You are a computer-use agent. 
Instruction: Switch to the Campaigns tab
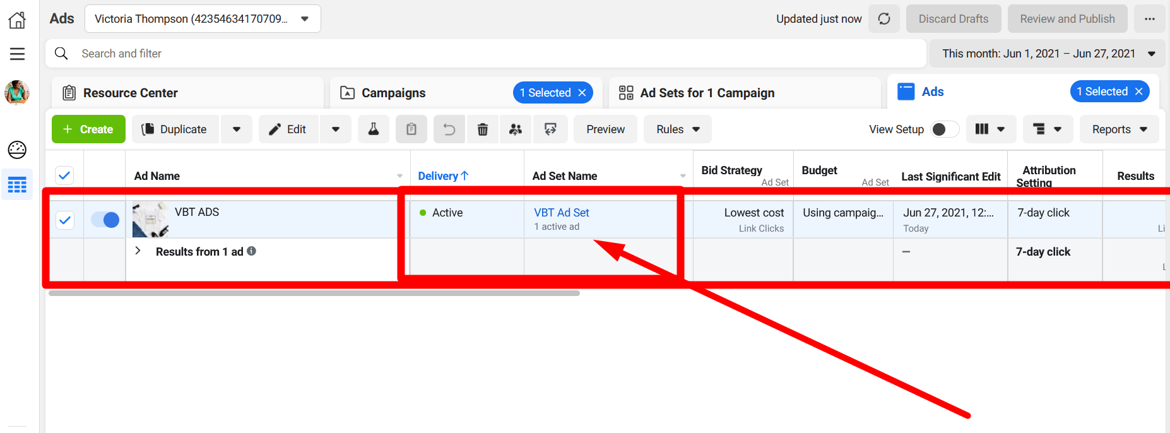click(x=393, y=93)
